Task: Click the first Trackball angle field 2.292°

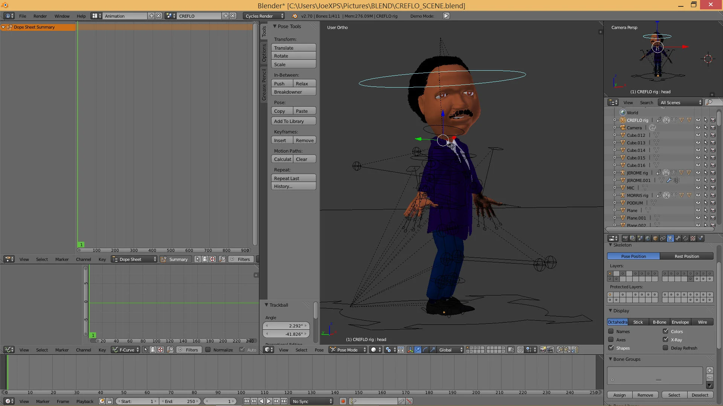Action: pyautogui.click(x=286, y=326)
